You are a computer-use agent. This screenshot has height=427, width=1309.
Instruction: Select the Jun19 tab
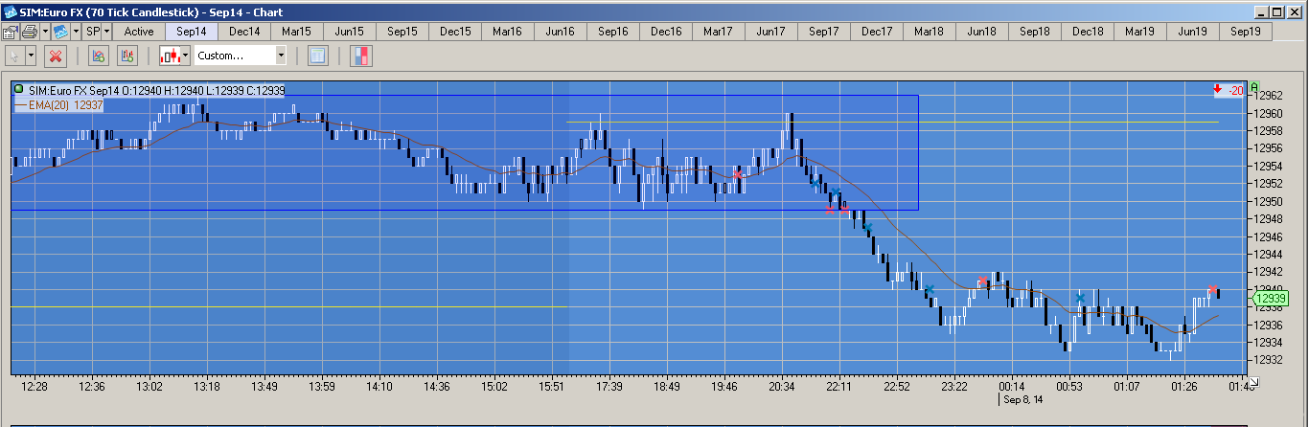tap(1193, 32)
